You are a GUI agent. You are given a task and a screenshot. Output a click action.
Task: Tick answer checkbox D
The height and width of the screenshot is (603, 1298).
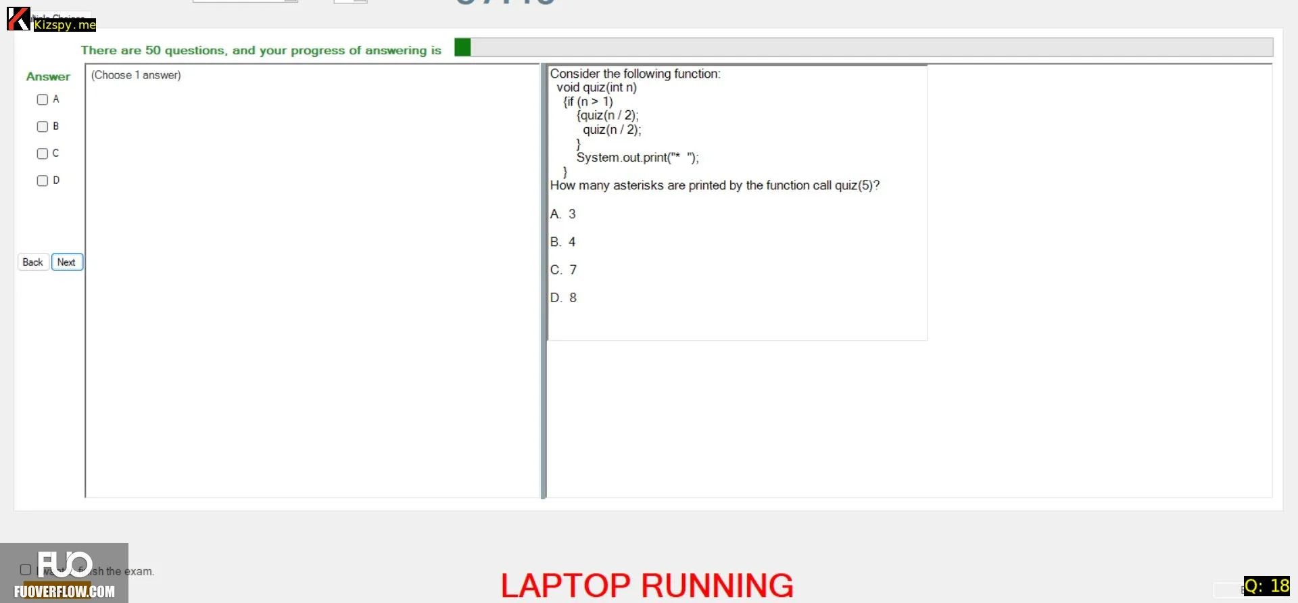pyautogui.click(x=43, y=180)
